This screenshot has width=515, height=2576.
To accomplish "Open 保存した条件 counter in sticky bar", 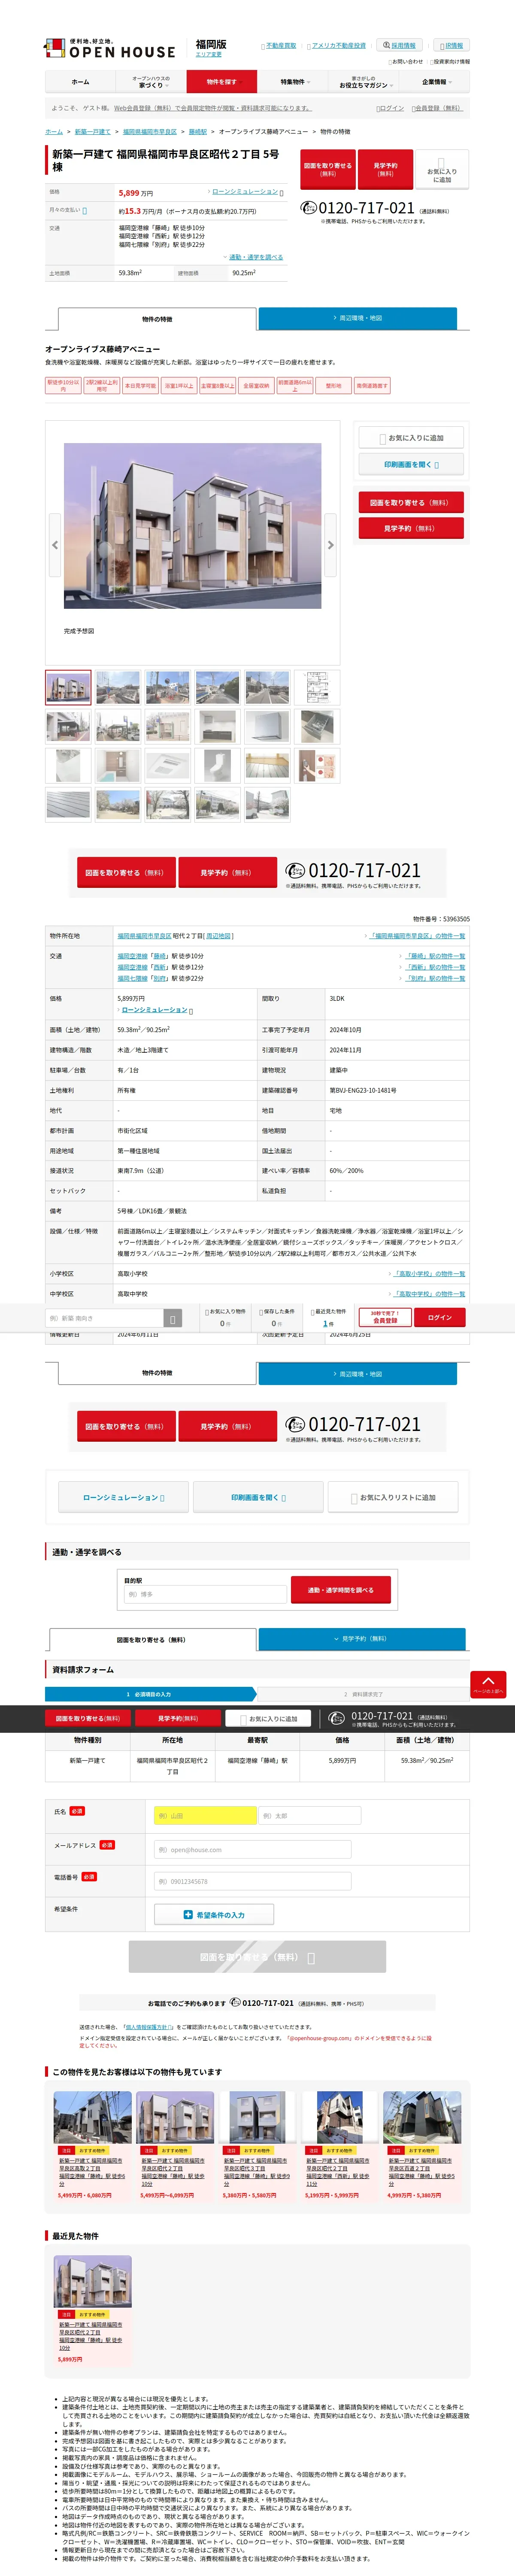I will [x=277, y=1318].
